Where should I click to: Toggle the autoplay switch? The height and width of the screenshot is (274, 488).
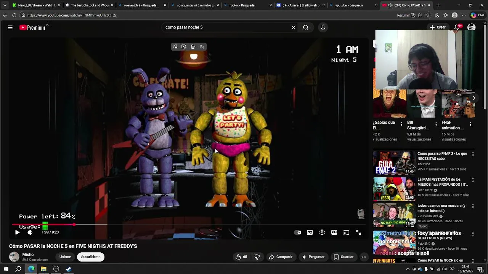298,233
